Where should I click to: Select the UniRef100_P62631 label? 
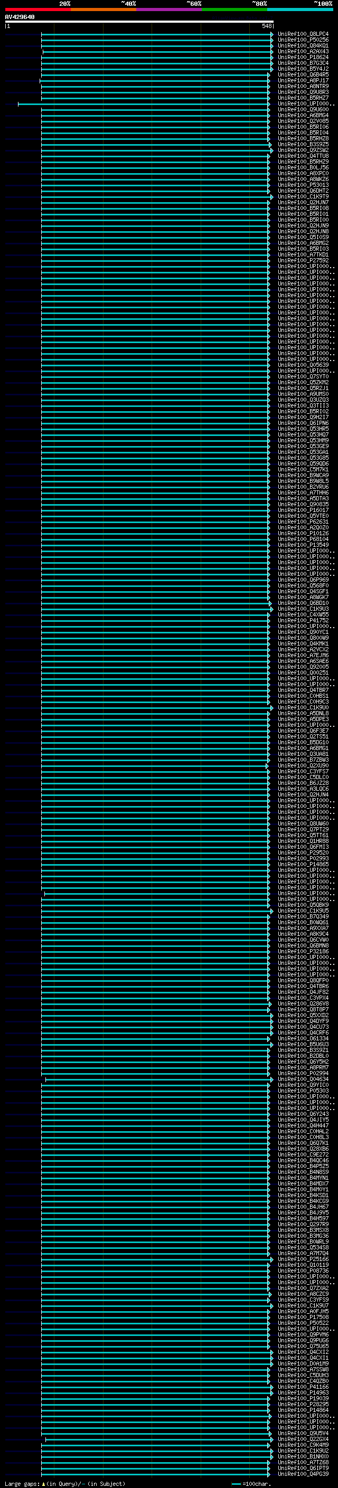[x=303, y=522]
